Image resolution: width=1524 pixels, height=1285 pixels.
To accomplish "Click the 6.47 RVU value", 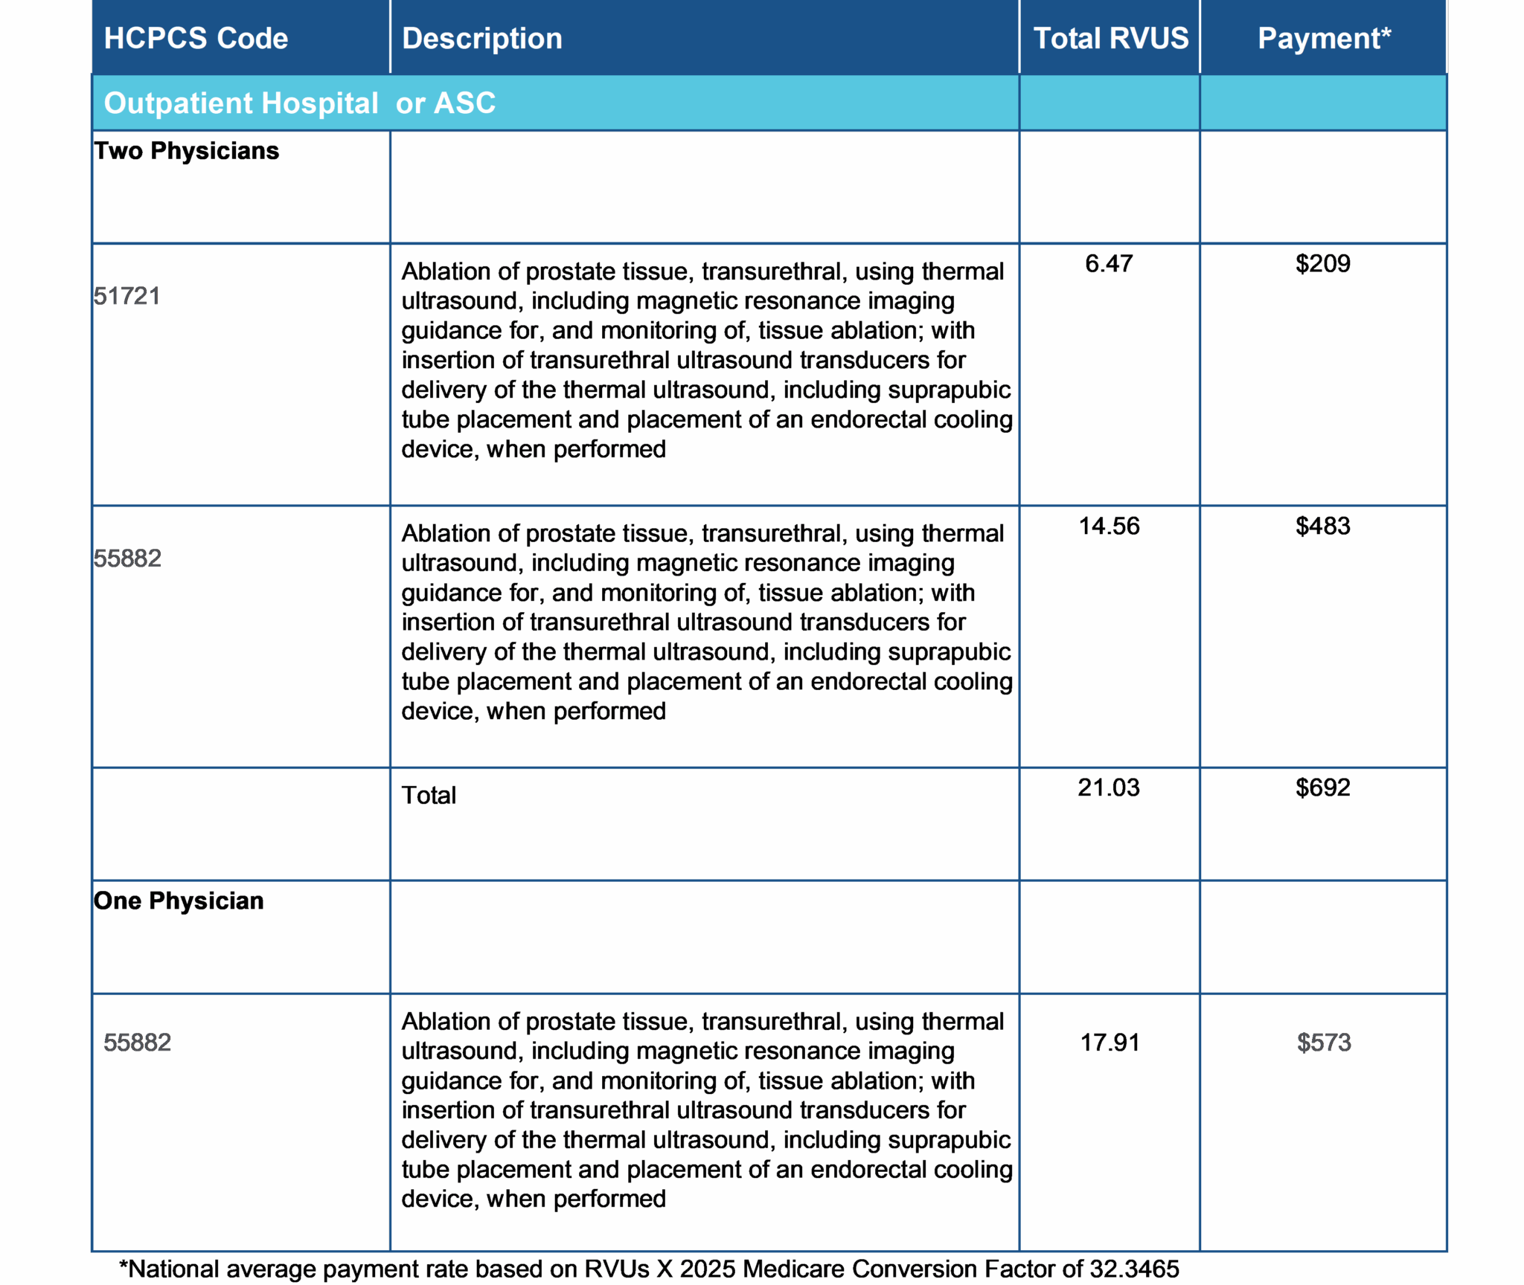I will coord(1109,263).
